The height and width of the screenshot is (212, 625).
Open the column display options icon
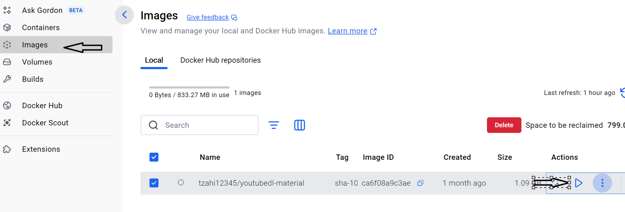[x=299, y=125]
